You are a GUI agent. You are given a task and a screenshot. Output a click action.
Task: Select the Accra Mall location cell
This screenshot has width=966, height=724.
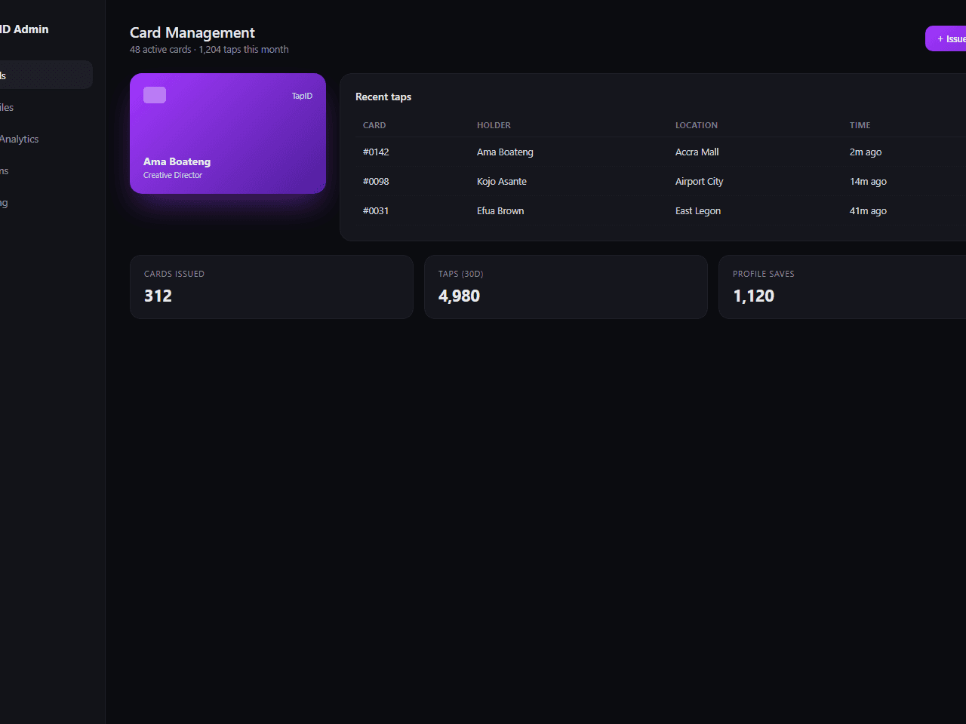pyautogui.click(x=697, y=152)
